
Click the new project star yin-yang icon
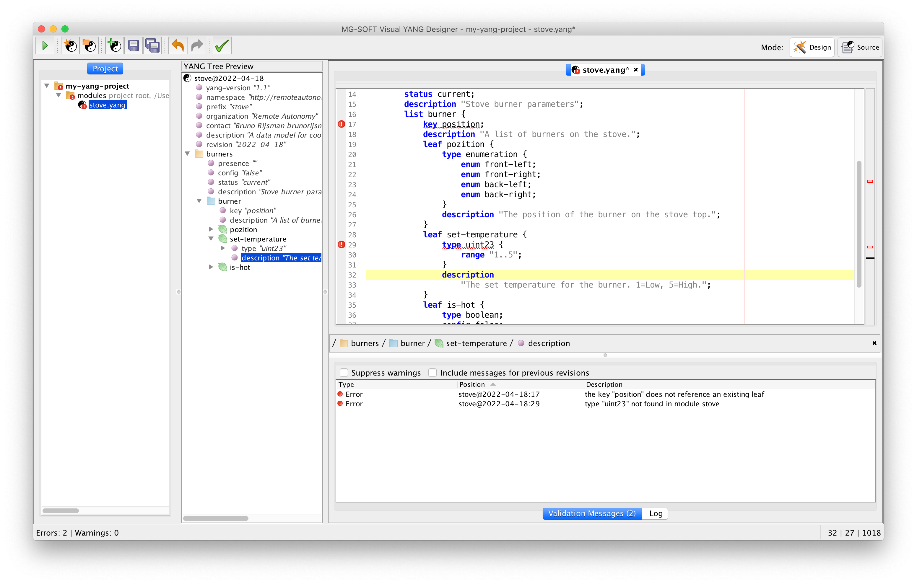coord(70,46)
